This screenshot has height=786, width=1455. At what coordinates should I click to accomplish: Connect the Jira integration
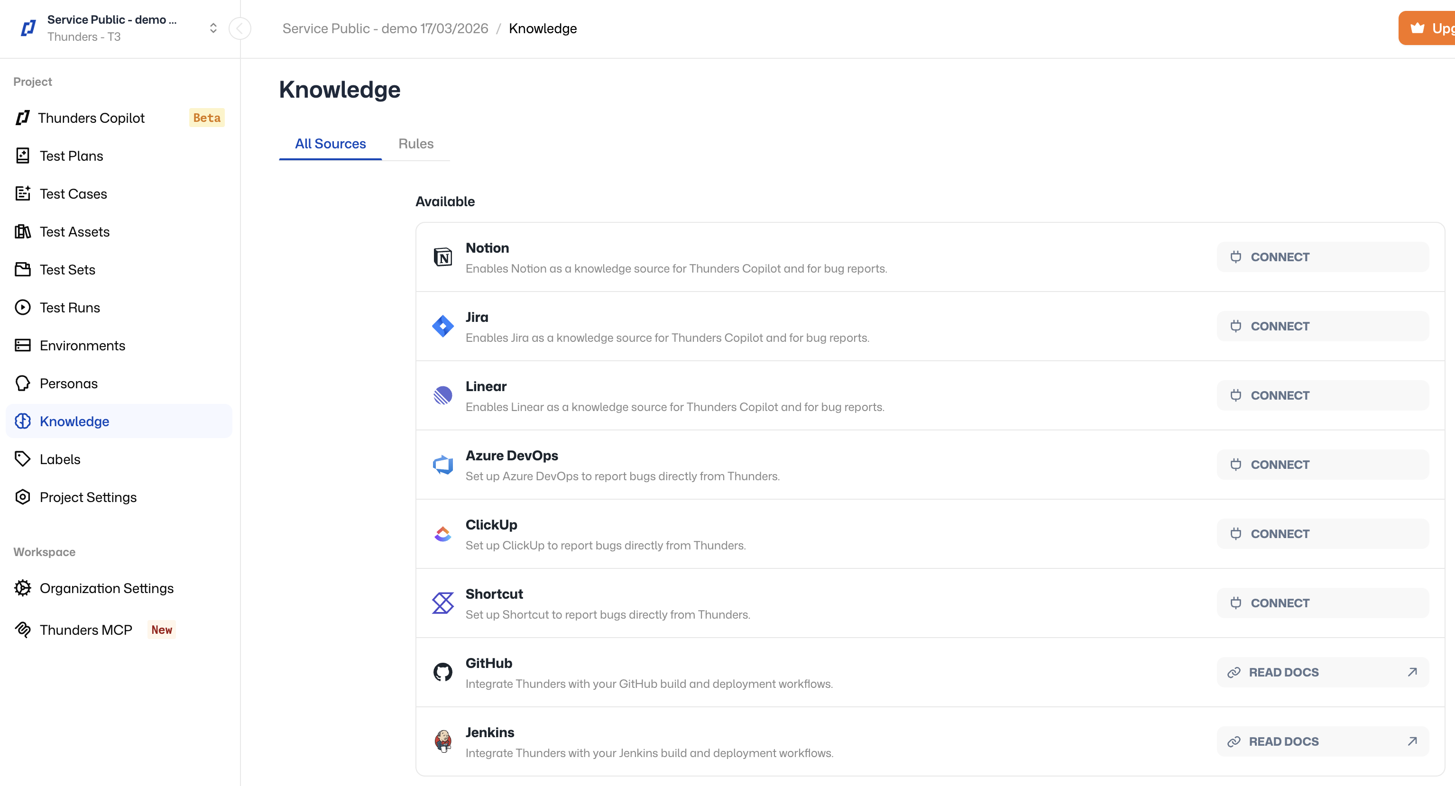[x=1322, y=326]
